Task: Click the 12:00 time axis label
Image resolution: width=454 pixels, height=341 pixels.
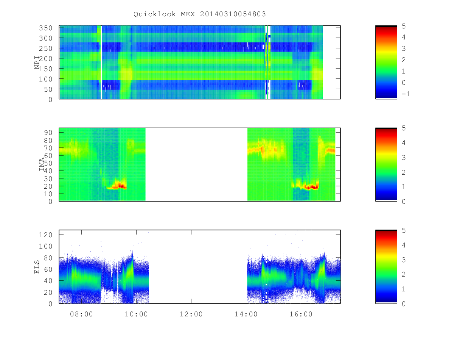Action: click(191, 314)
